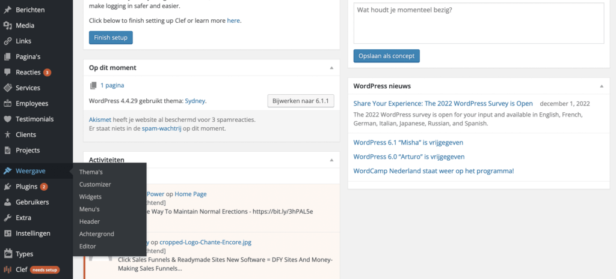Open cropped-Logo-Chante-Encore.jpg link
This screenshot has height=279, width=616.
[x=206, y=242]
